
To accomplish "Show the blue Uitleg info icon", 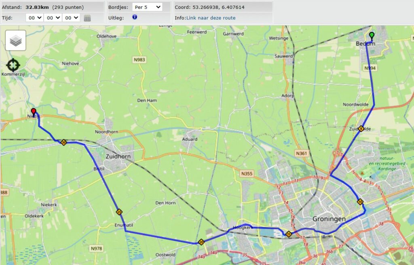I will point(135,17).
